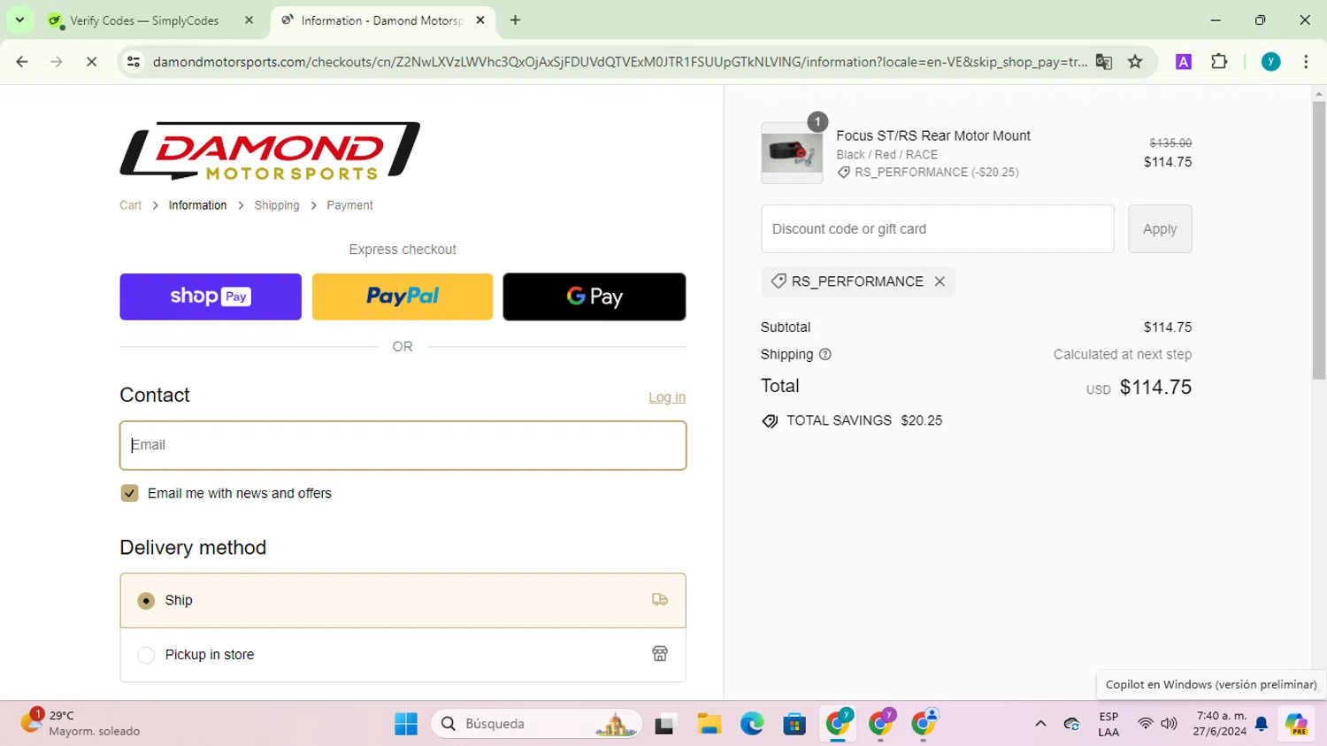This screenshot has height=746, width=1327.
Task: Click the translate page icon
Action: tap(1104, 62)
